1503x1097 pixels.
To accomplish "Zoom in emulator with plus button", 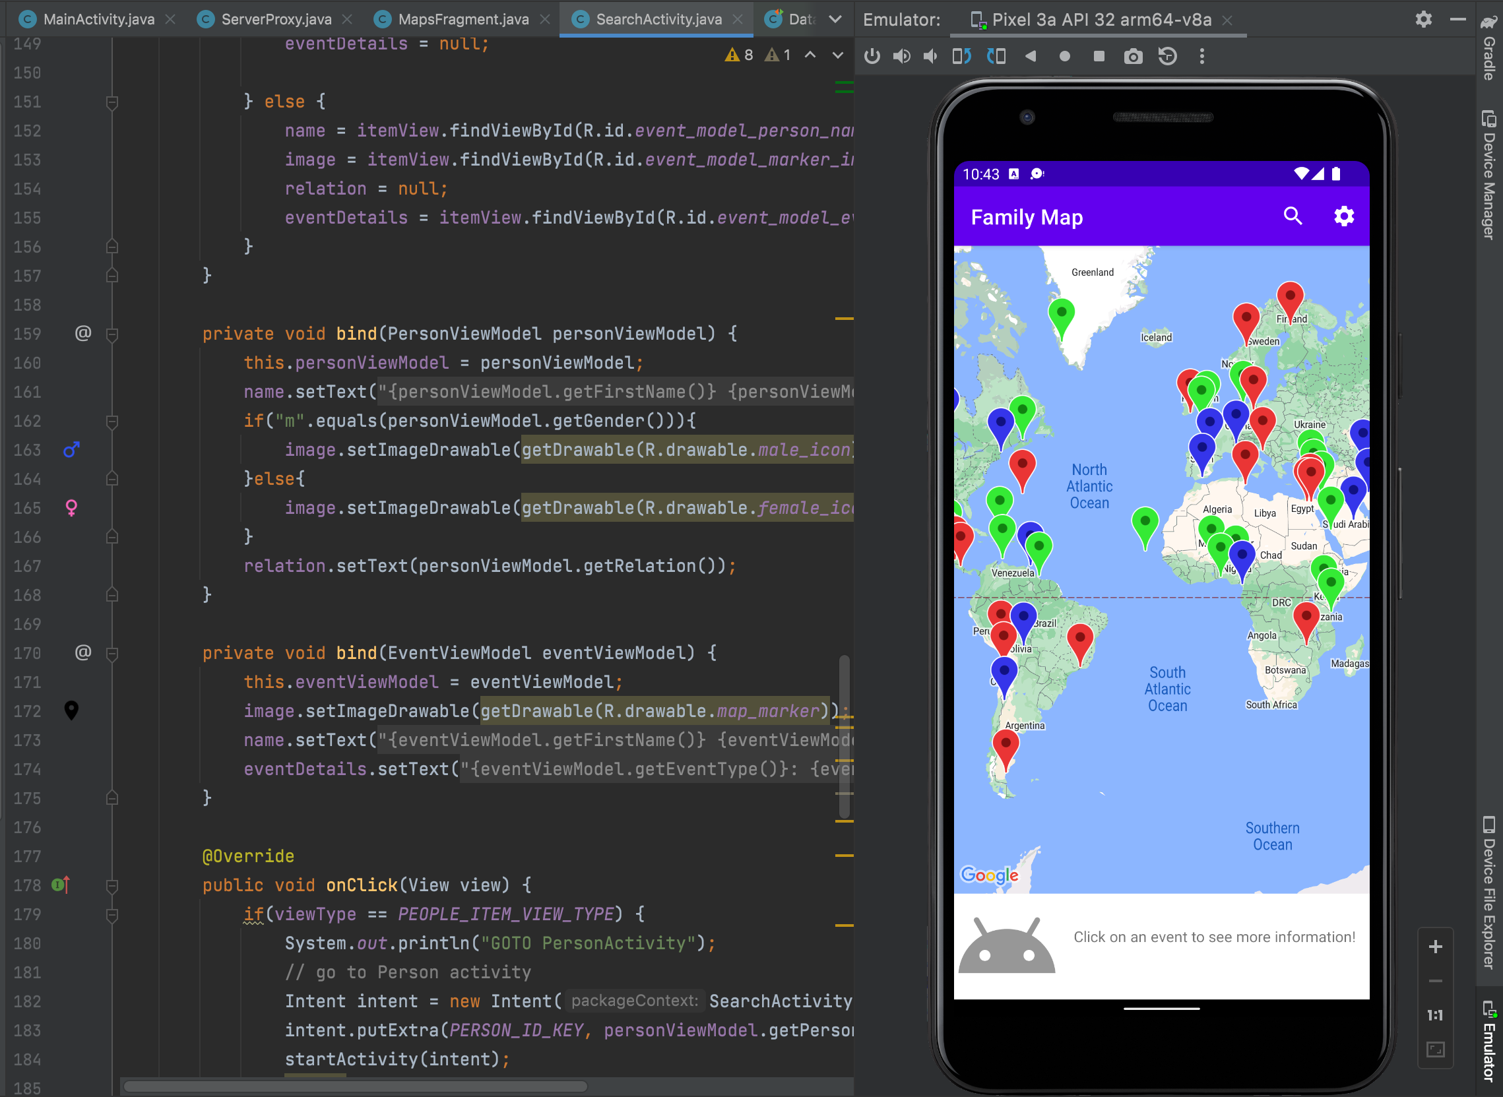I will point(1435,946).
